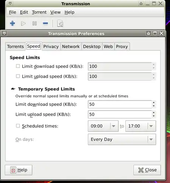Click the temporary upload speed field showing 50
170x183 pixels.
click(x=120, y=114)
